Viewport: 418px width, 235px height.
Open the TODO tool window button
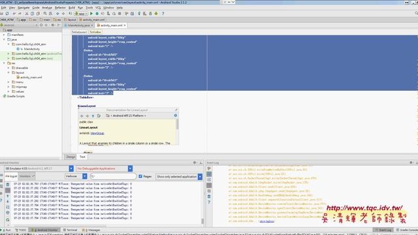21,230
